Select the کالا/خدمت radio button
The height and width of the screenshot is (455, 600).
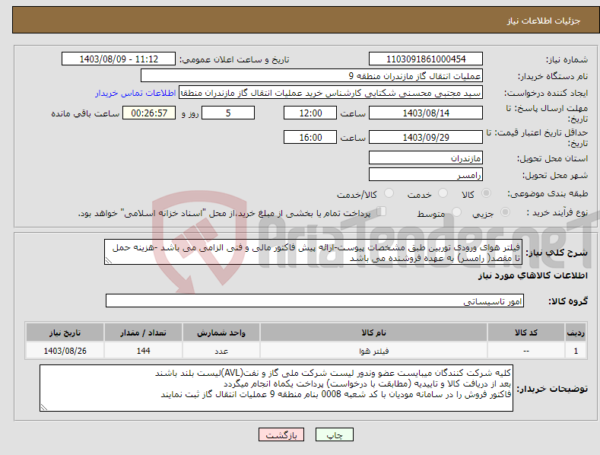389,193
